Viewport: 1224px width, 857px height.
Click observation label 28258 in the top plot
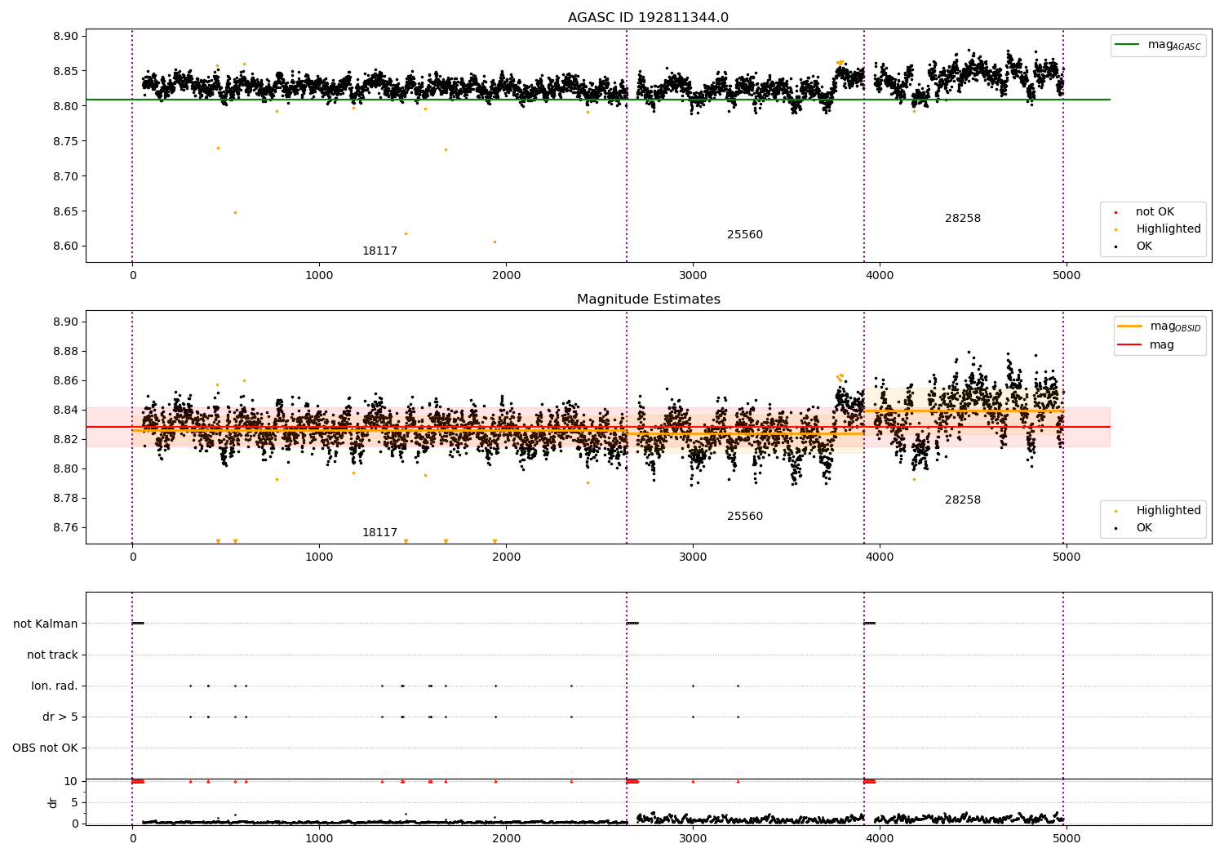(963, 219)
